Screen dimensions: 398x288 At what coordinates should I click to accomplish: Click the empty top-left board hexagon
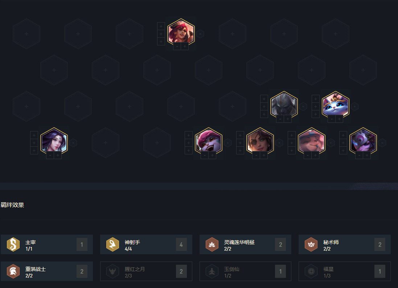click(x=26, y=34)
